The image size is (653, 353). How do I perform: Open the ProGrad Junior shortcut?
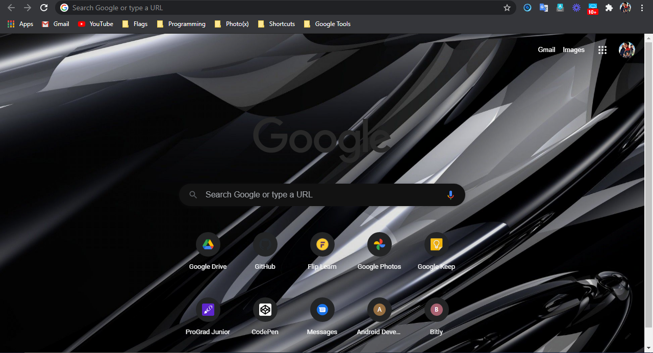tap(208, 316)
